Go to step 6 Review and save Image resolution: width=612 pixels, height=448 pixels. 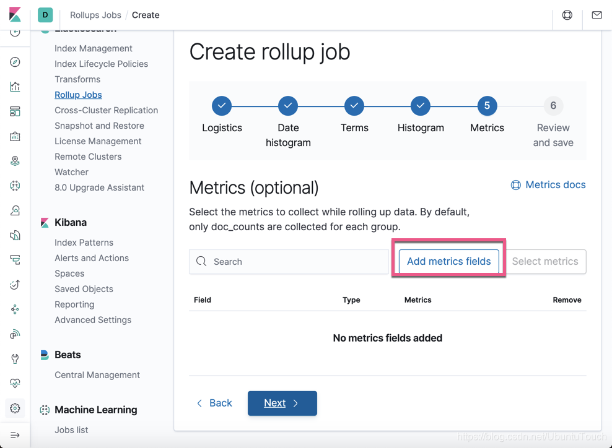coord(553,106)
